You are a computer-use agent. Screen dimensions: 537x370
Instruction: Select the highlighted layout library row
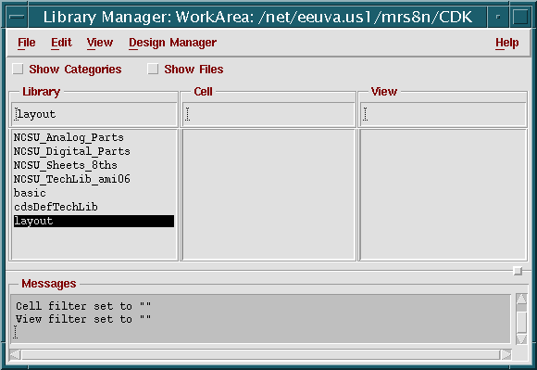click(94, 222)
